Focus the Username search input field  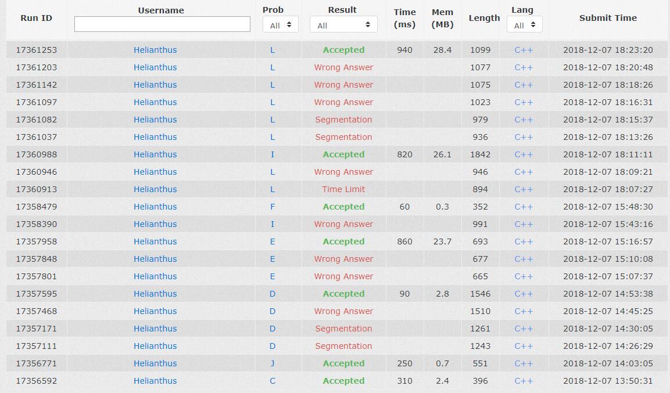coord(162,24)
